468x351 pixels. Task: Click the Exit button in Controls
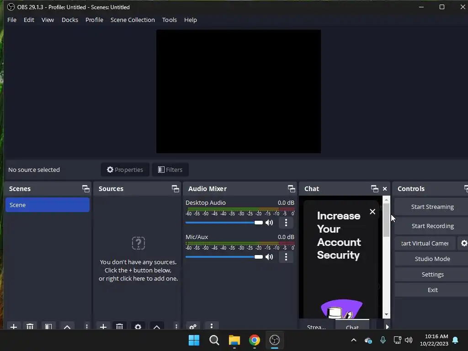(x=432, y=290)
